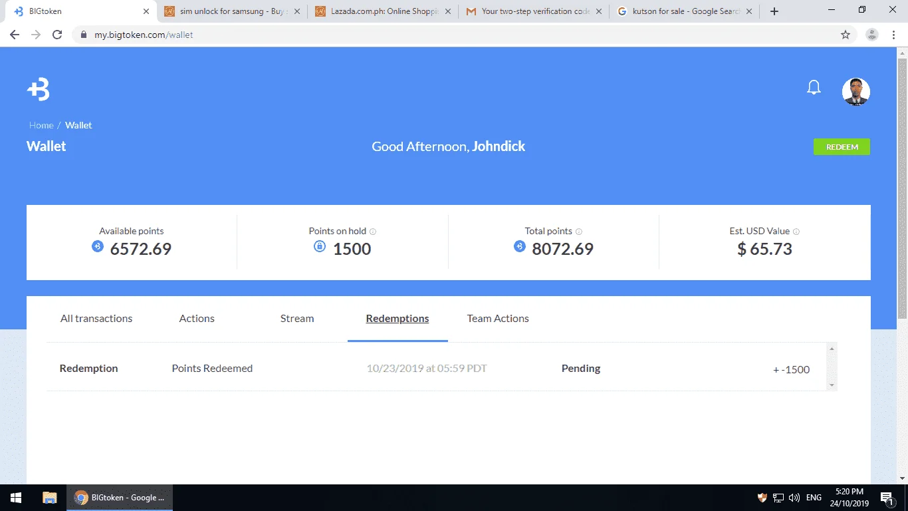Switch to the All transactions tab
Viewport: 908px width, 511px height.
click(x=96, y=319)
